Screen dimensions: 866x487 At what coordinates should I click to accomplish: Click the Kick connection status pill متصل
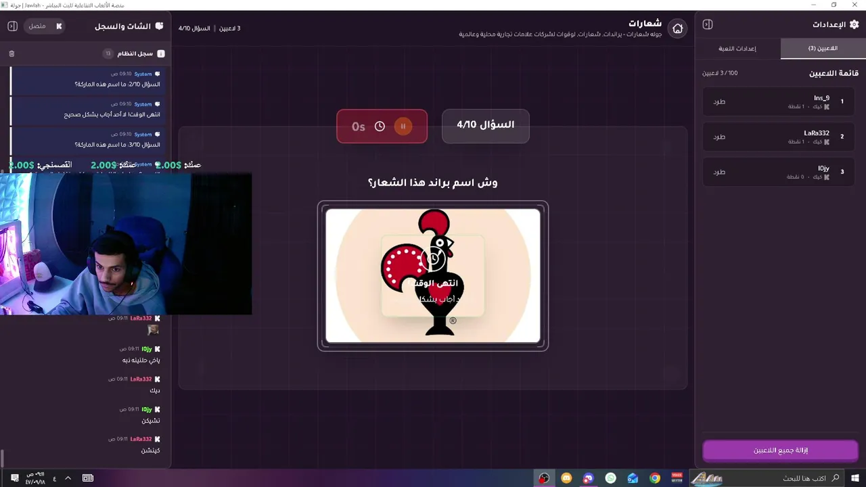click(43, 26)
